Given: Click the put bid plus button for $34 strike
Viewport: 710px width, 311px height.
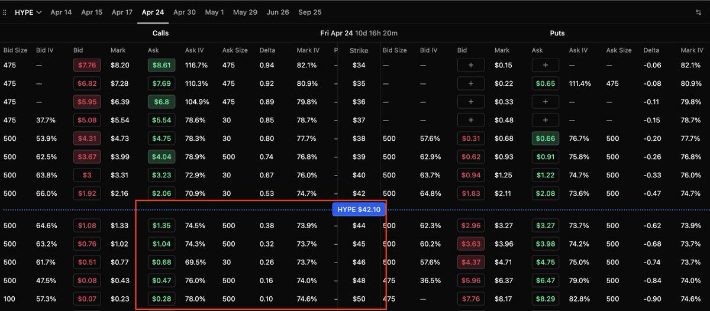Looking at the screenshot, I should [471, 65].
